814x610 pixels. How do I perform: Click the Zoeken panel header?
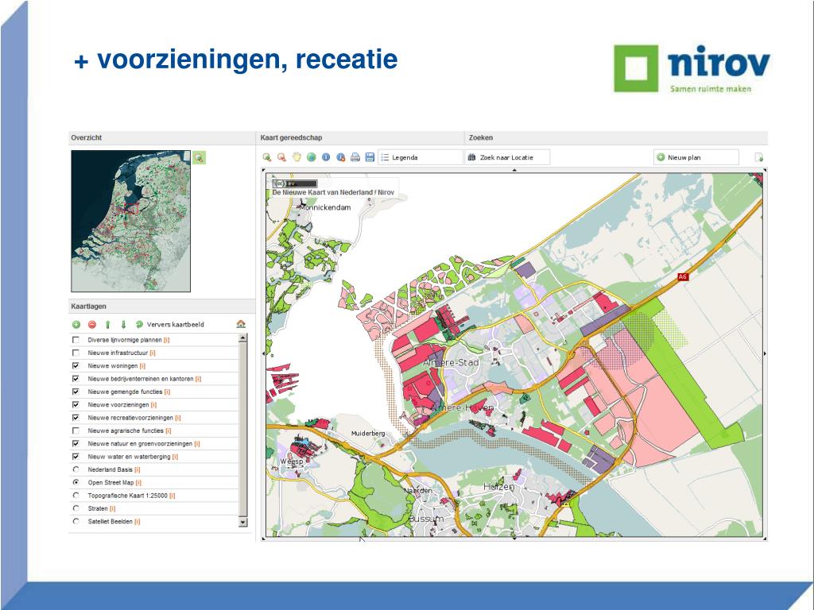pyautogui.click(x=616, y=137)
